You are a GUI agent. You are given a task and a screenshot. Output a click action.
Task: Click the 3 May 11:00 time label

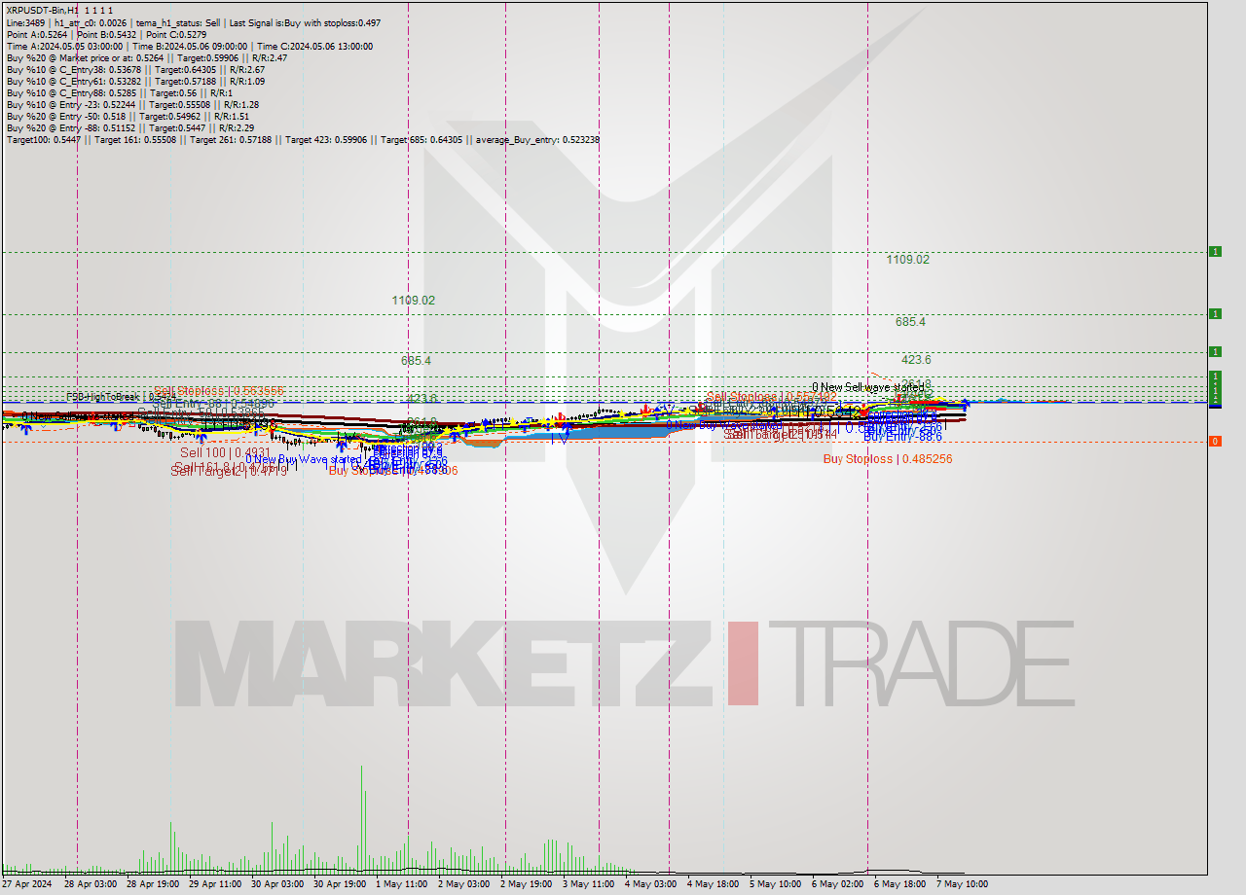click(x=588, y=884)
